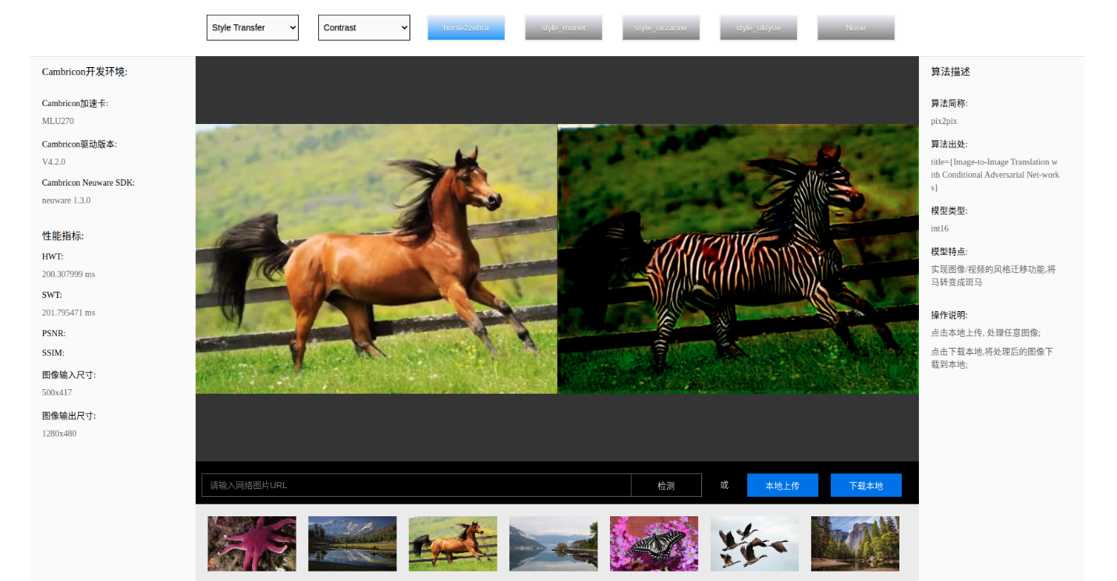Choose the butterfly on flowers thumbnail
Viewport: 1117px width, 581px height.
[x=654, y=544]
